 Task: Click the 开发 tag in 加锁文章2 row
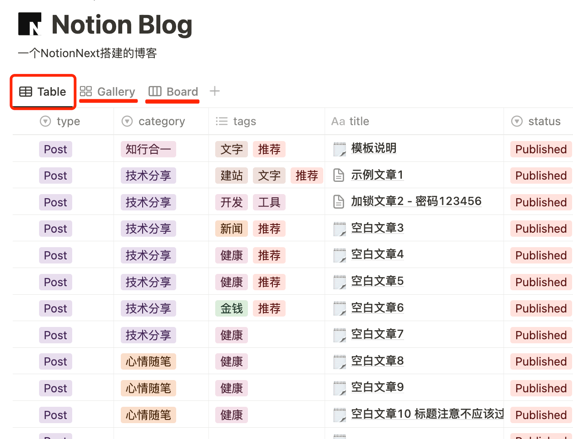232,202
